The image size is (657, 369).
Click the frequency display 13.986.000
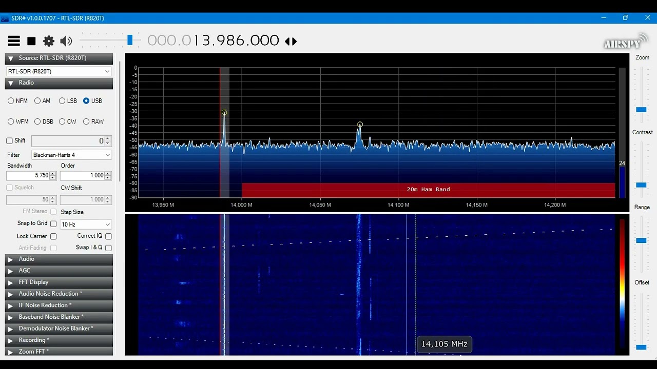pos(214,40)
